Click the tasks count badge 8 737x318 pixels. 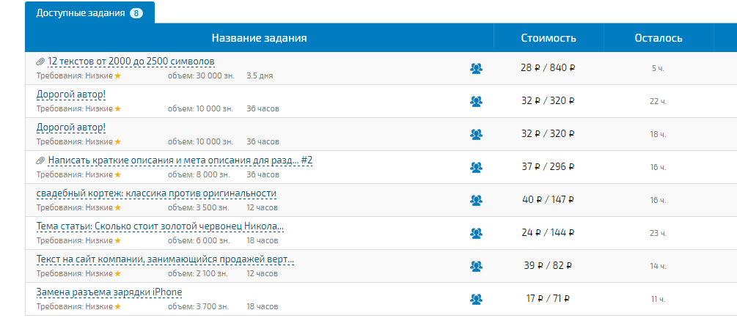click(x=136, y=13)
